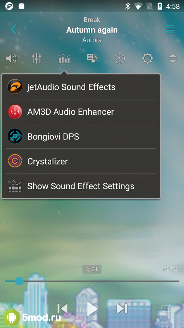Screen dimensions: 184x328
Task: Open the hamburger playlist menu
Action: click(x=170, y=30)
